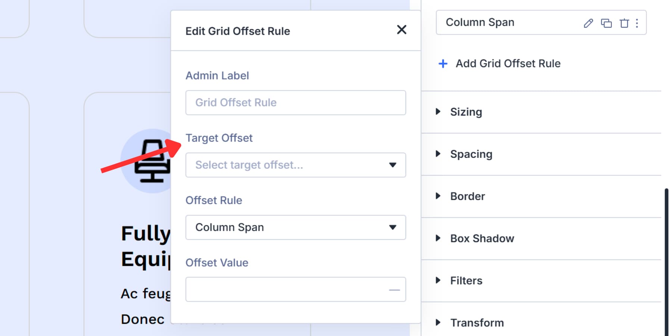Click the clear icon in Offset Value field
672x336 pixels.
[394, 289]
